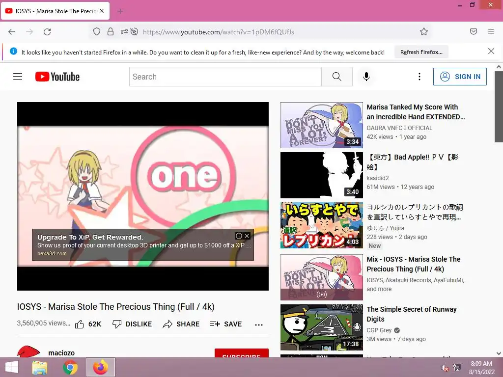Open Mix - IOSYS - Marisa Stole title
The width and height of the screenshot is (503, 377).
pos(414,264)
